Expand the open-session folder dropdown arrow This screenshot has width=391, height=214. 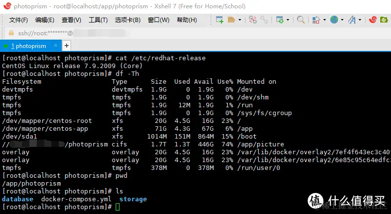240,20
